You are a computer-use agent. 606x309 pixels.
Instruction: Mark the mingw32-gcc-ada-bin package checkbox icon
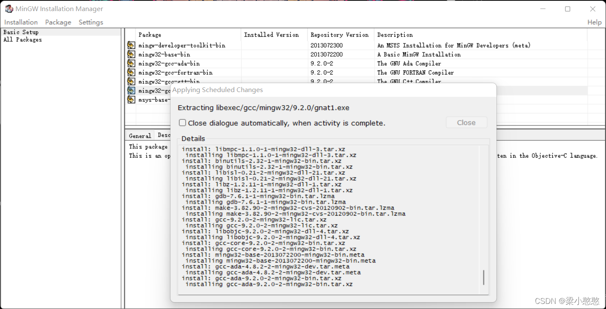click(131, 64)
